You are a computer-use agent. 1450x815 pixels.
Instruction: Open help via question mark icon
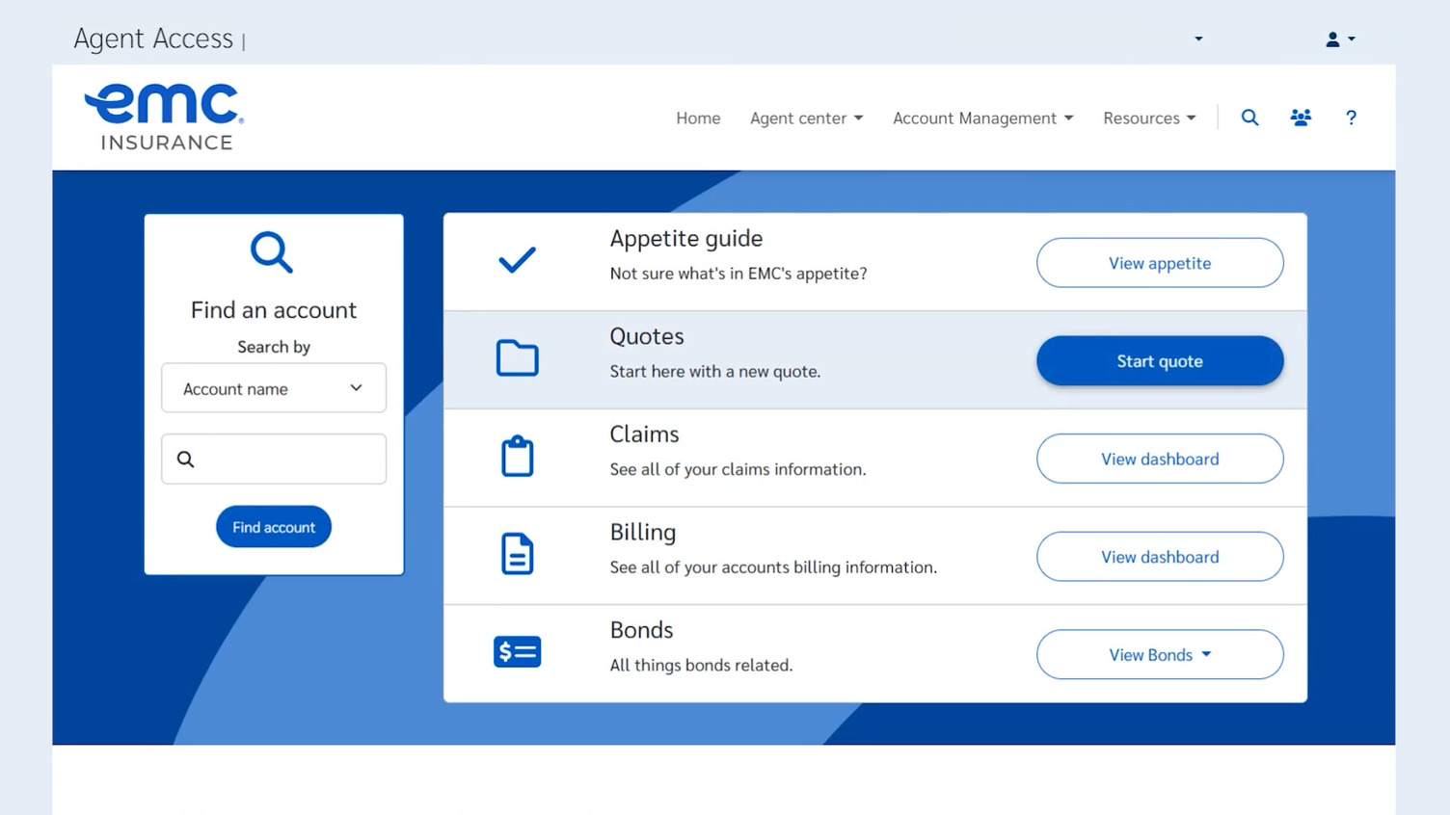[1351, 118]
